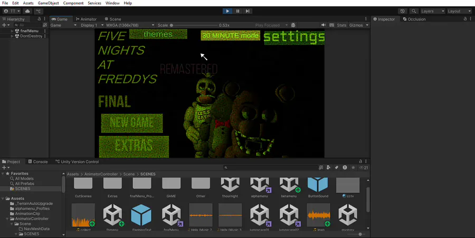Open the Game view mode dropdown
The height and width of the screenshot is (238, 475).
pyautogui.click(x=63, y=25)
